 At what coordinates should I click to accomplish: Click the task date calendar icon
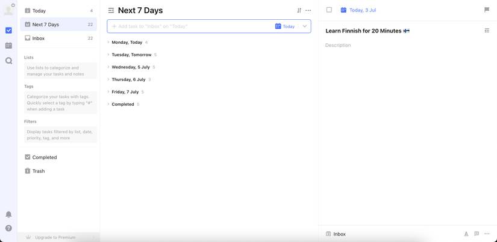[343, 10]
